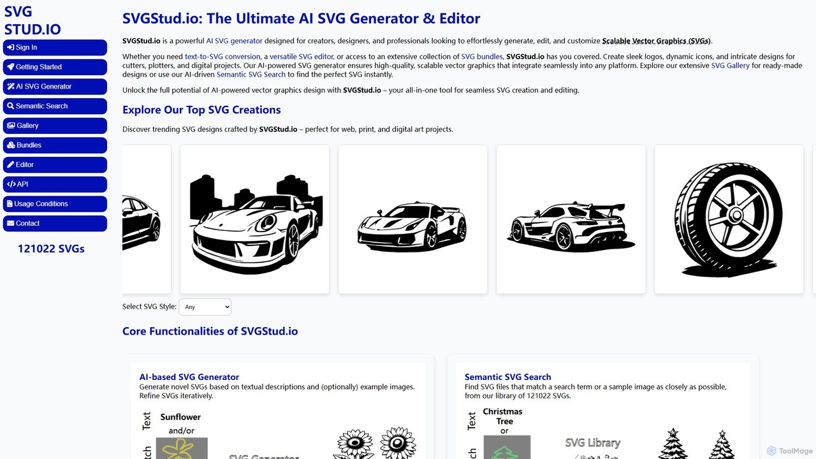This screenshot has height=459, width=816.
Task: Open the API sidebar button
Action: 55,184
